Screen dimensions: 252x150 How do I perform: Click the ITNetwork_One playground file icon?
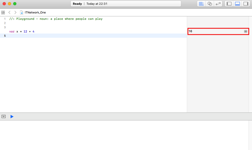pos(22,12)
